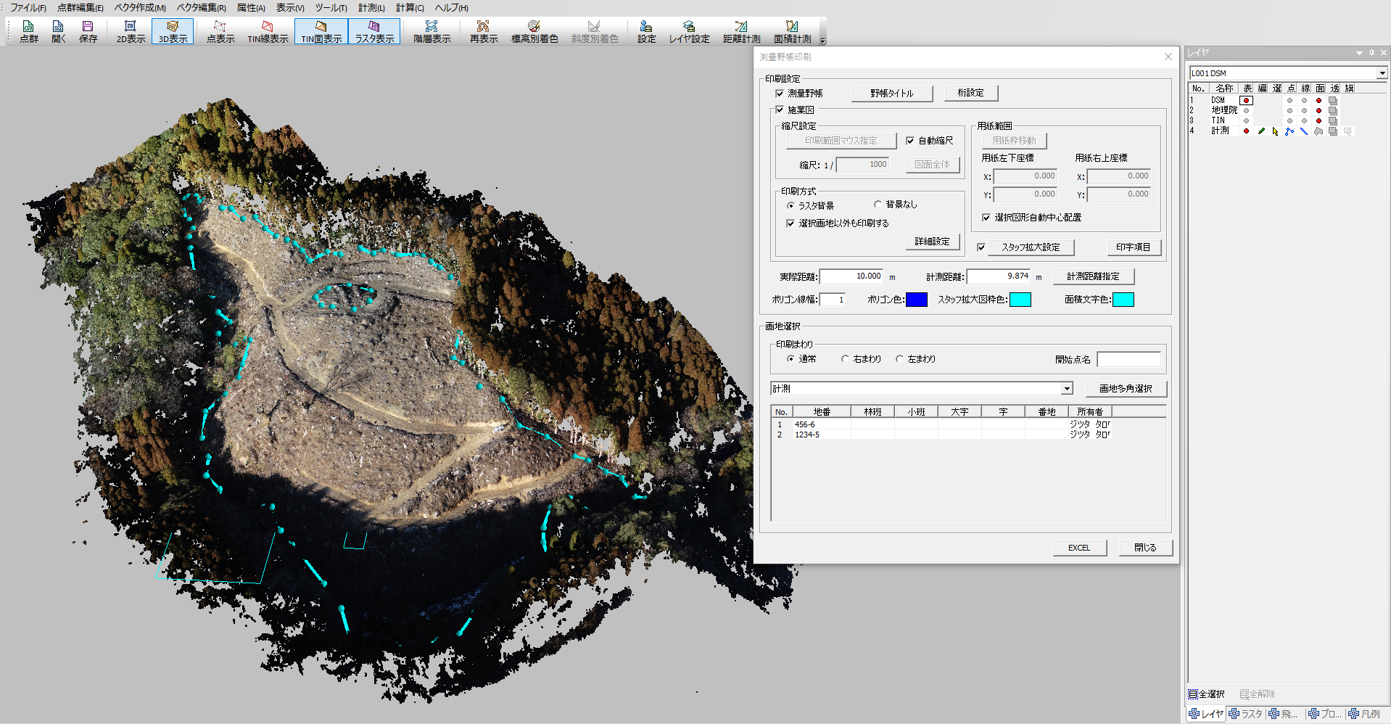Select the 背景なし radio button

tap(878, 205)
